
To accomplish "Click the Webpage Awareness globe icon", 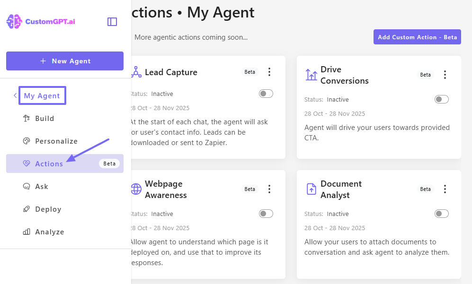I will 136,189.
